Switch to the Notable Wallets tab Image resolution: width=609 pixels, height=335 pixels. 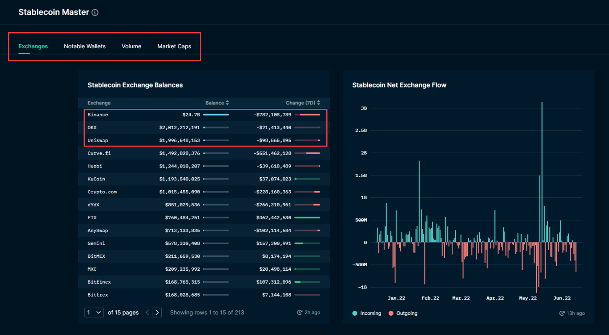point(84,46)
